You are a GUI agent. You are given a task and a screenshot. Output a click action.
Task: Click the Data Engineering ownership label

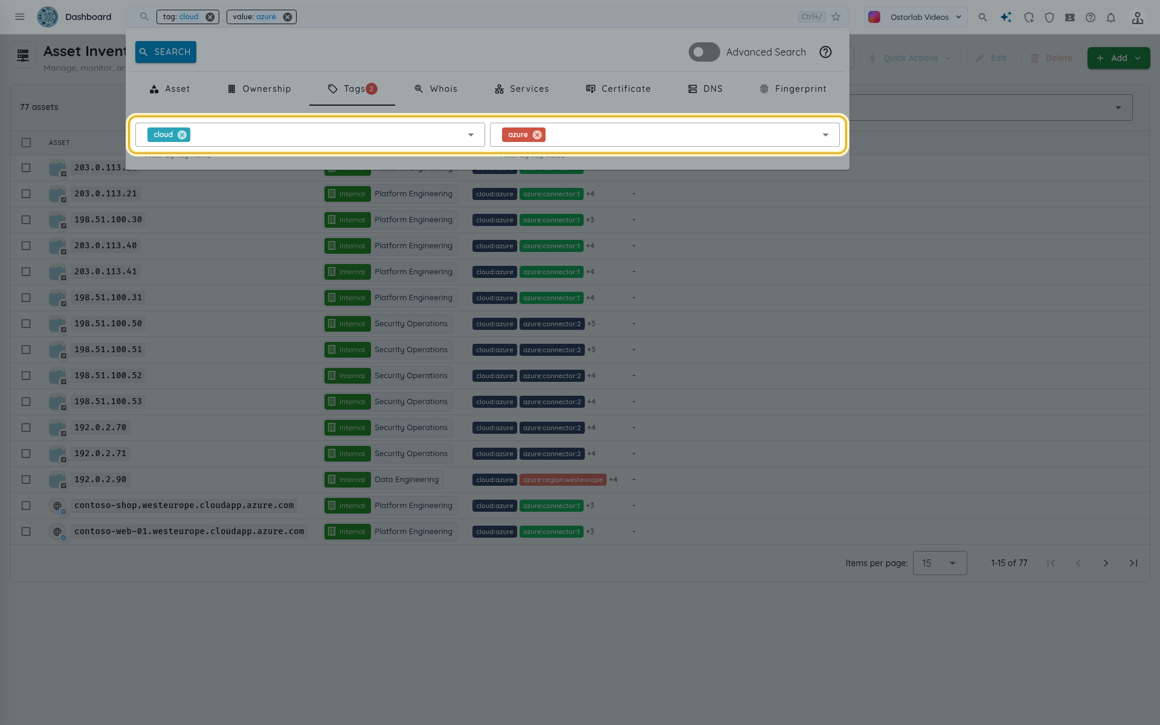pyautogui.click(x=407, y=480)
